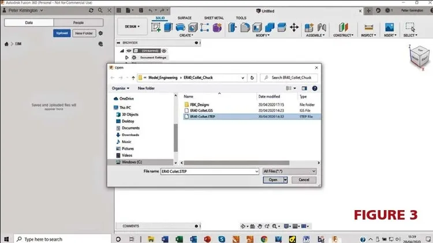This screenshot has height=243, width=433.
Task: Click the New Folder button in data panel
Action: click(x=84, y=33)
